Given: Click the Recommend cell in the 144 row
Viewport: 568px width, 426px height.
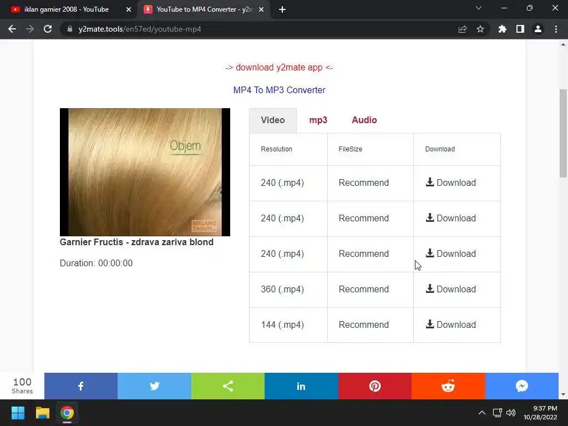Looking at the screenshot, I should (x=370, y=325).
